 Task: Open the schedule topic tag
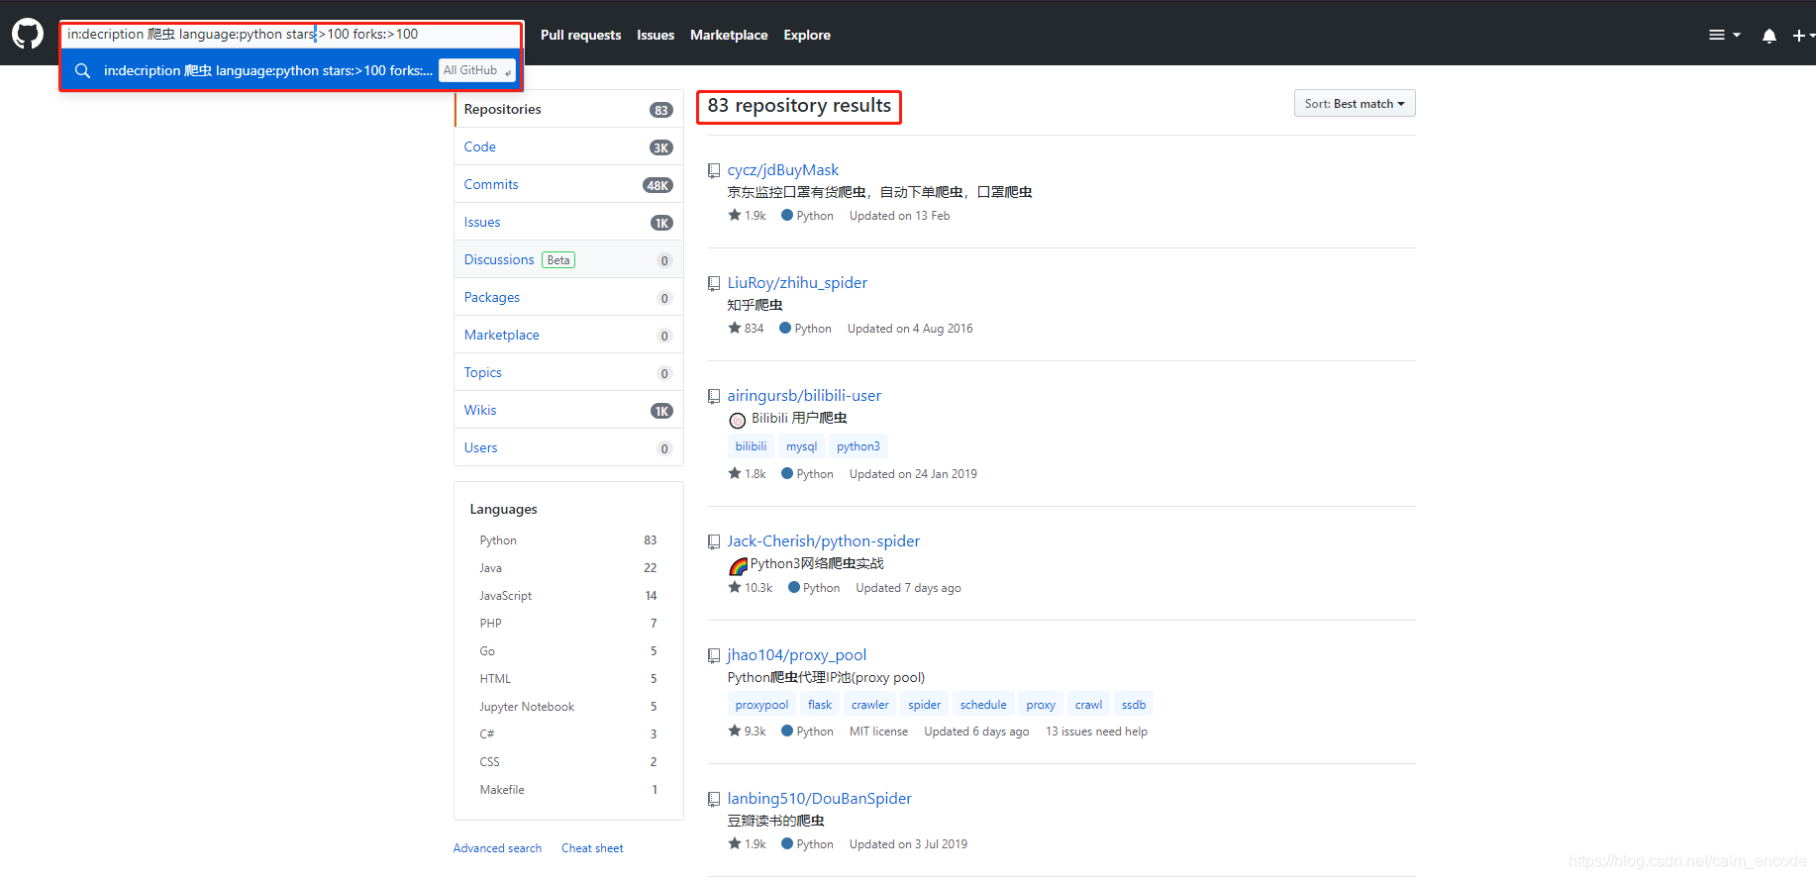983,705
